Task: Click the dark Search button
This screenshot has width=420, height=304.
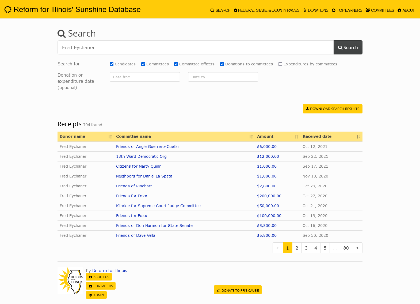Action: coord(348,48)
